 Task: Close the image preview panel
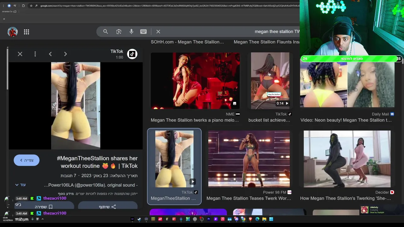point(20,54)
